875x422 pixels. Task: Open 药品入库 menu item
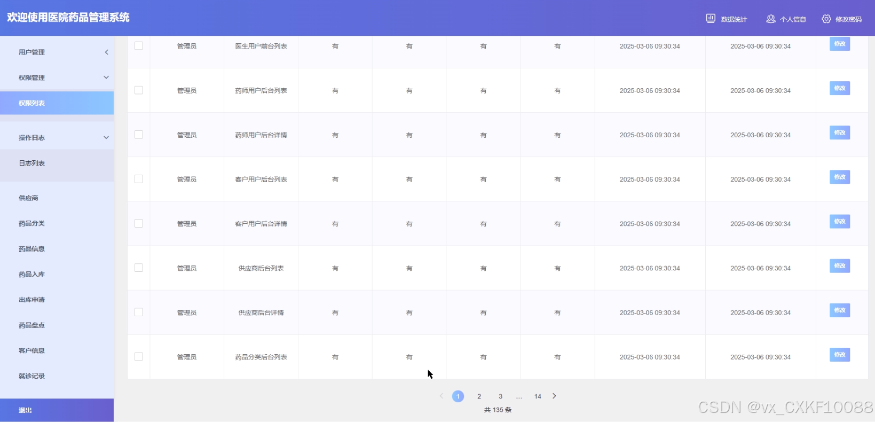pyautogui.click(x=57, y=274)
